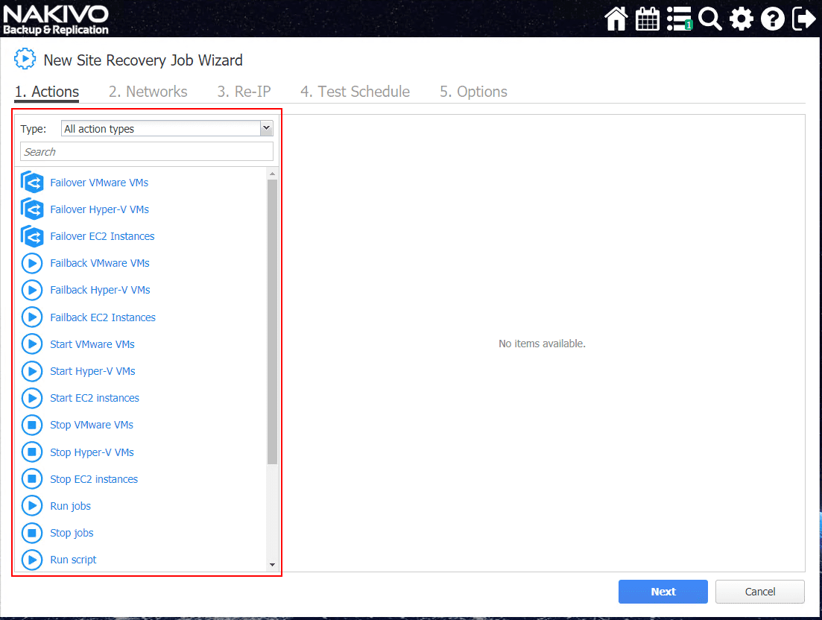
Task: Click inside the action Search field
Action: 146,151
